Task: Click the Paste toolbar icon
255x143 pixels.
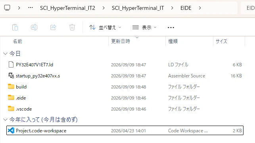Action: pyautogui.click(x=15, y=27)
